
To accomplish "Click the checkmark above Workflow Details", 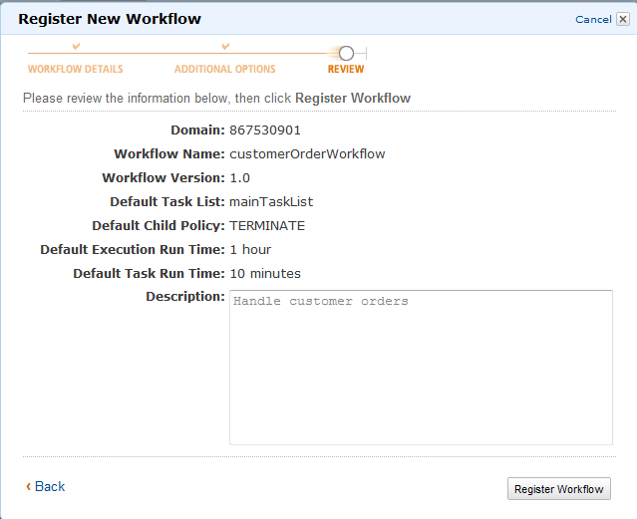I will coord(77,46).
